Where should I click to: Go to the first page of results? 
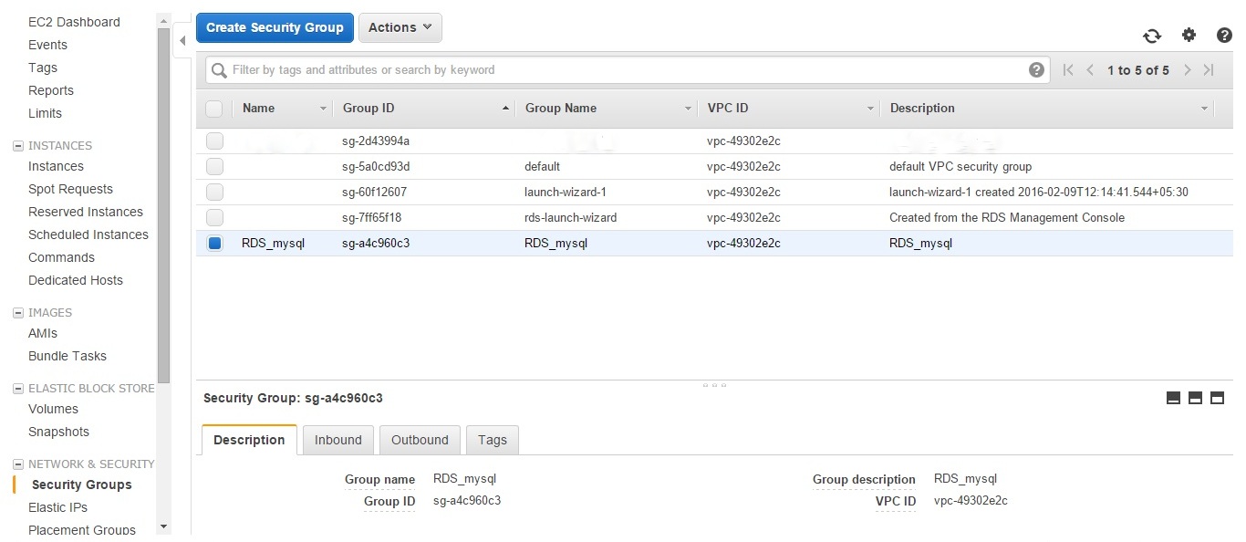1068,70
